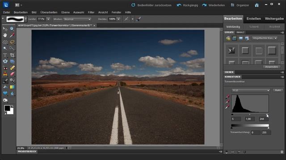Open the Ebene menu
The height and width of the screenshot is (160, 286).
66,12
